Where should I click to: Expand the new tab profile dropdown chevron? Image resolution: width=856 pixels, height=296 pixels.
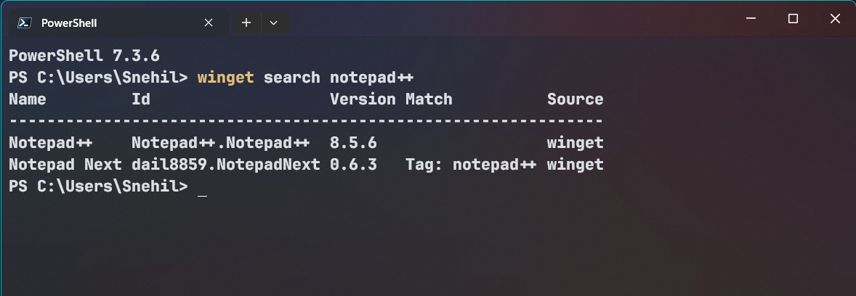click(273, 22)
